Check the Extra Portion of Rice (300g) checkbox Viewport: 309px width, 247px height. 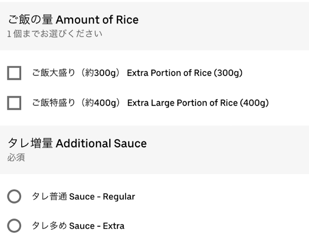(14, 73)
